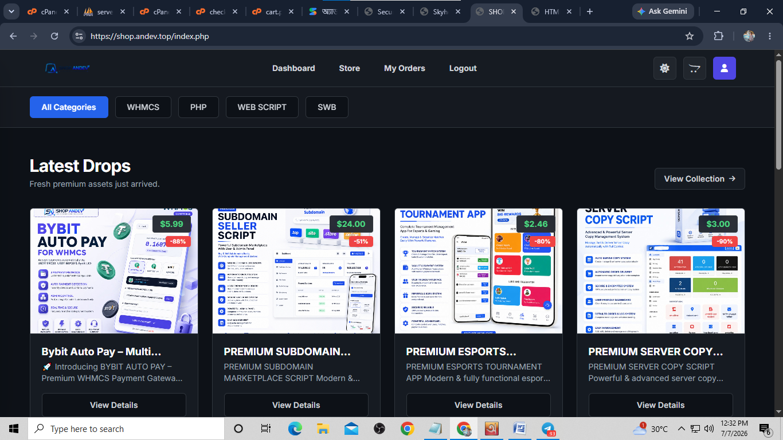Screen dimensions: 783x440
Task: Show hidden system tray icons
Action: click(682, 429)
